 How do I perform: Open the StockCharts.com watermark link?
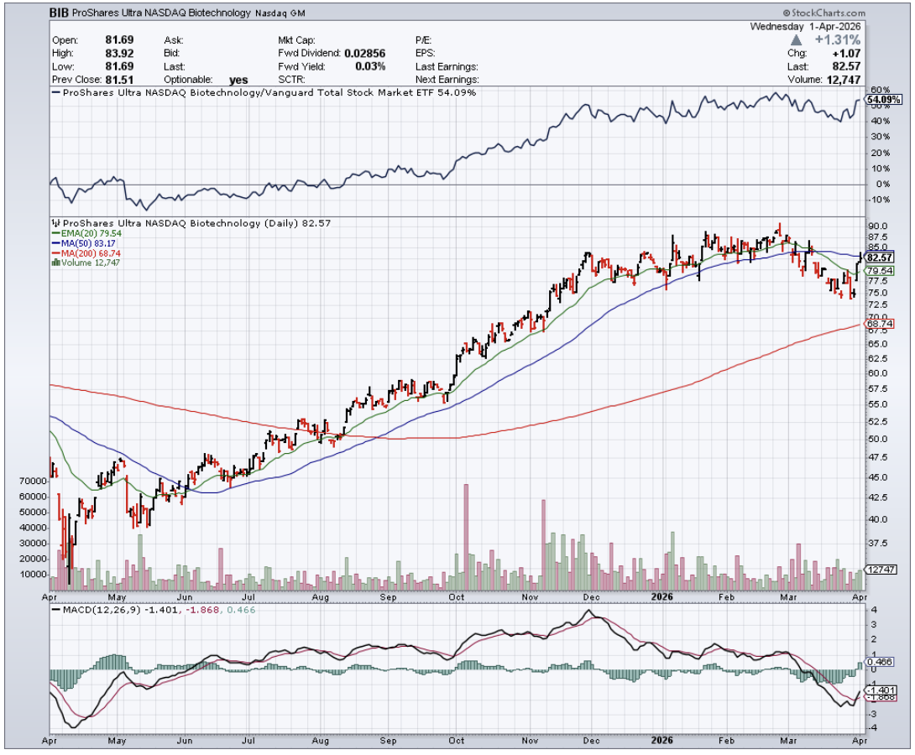click(829, 13)
